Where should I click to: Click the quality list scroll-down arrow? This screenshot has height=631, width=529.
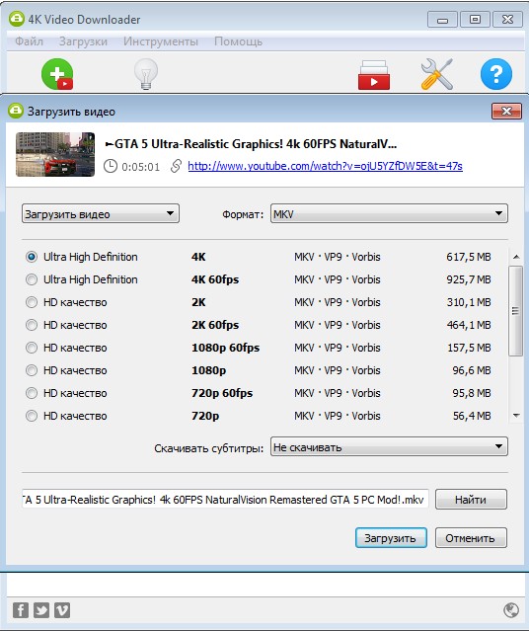pos(516,416)
